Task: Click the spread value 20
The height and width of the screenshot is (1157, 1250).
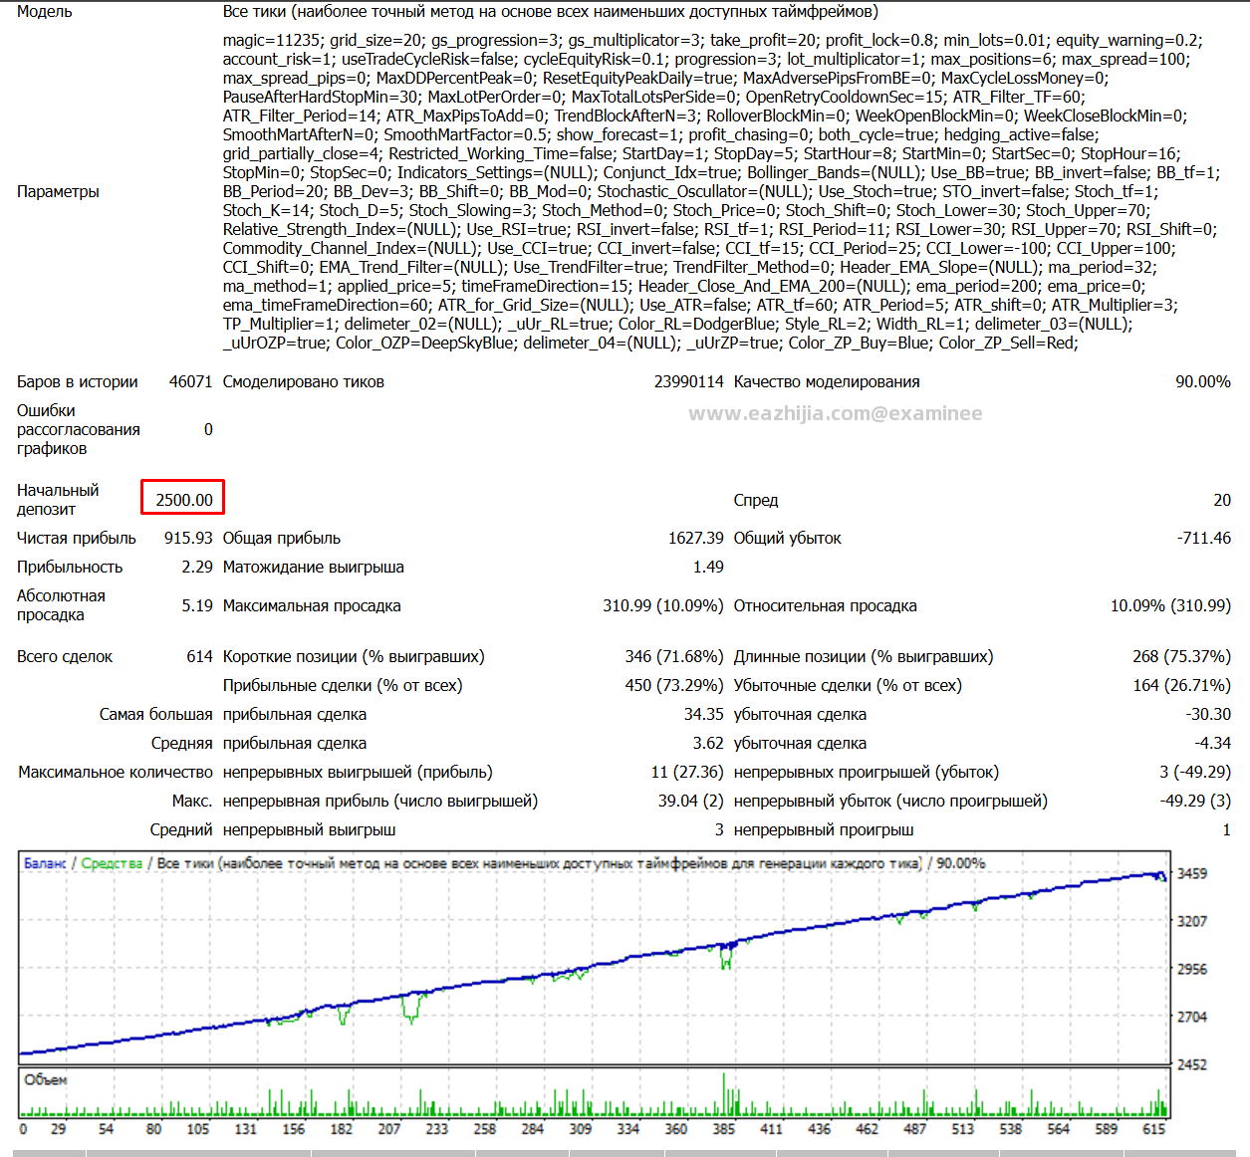Action: pyautogui.click(x=1222, y=500)
